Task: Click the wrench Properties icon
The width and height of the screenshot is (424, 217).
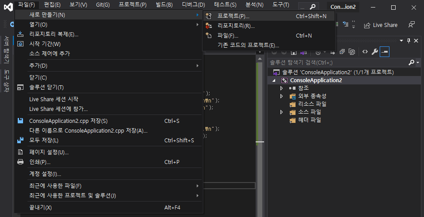Action: tap(374, 52)
